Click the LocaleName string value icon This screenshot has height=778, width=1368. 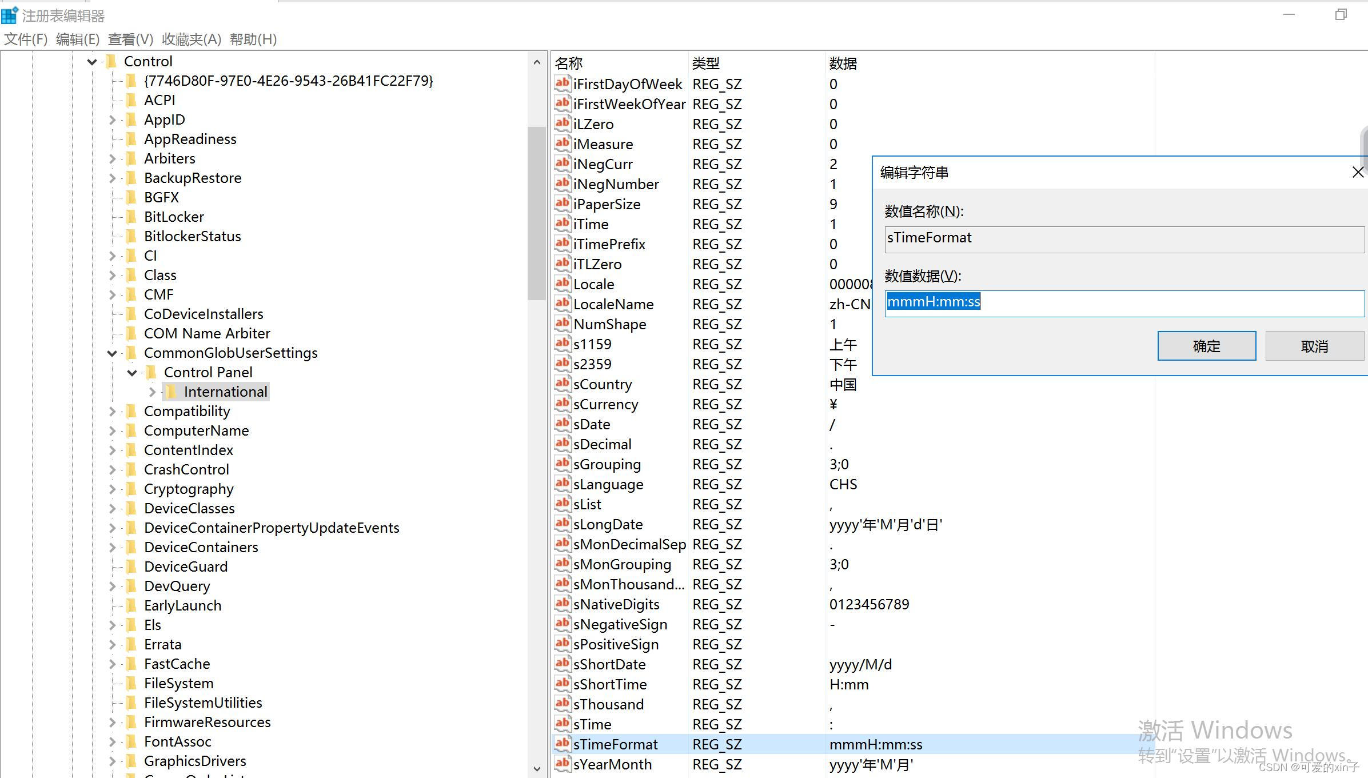(562, 304)
